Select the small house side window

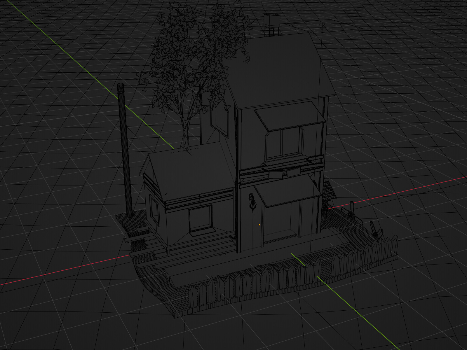[x=155, y=211]
